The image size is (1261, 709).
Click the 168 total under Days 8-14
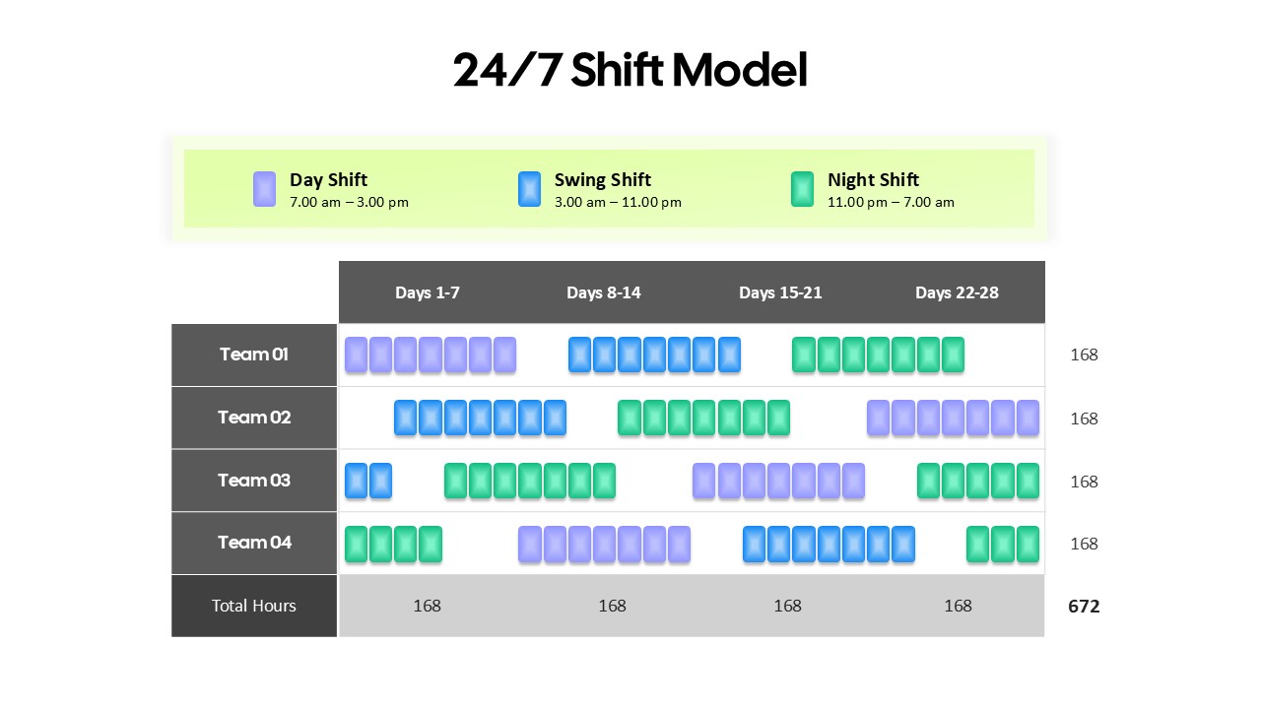(612, 606)
